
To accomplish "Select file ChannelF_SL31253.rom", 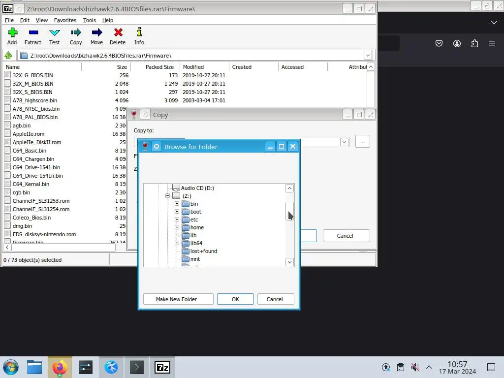I will pos(41,201).
